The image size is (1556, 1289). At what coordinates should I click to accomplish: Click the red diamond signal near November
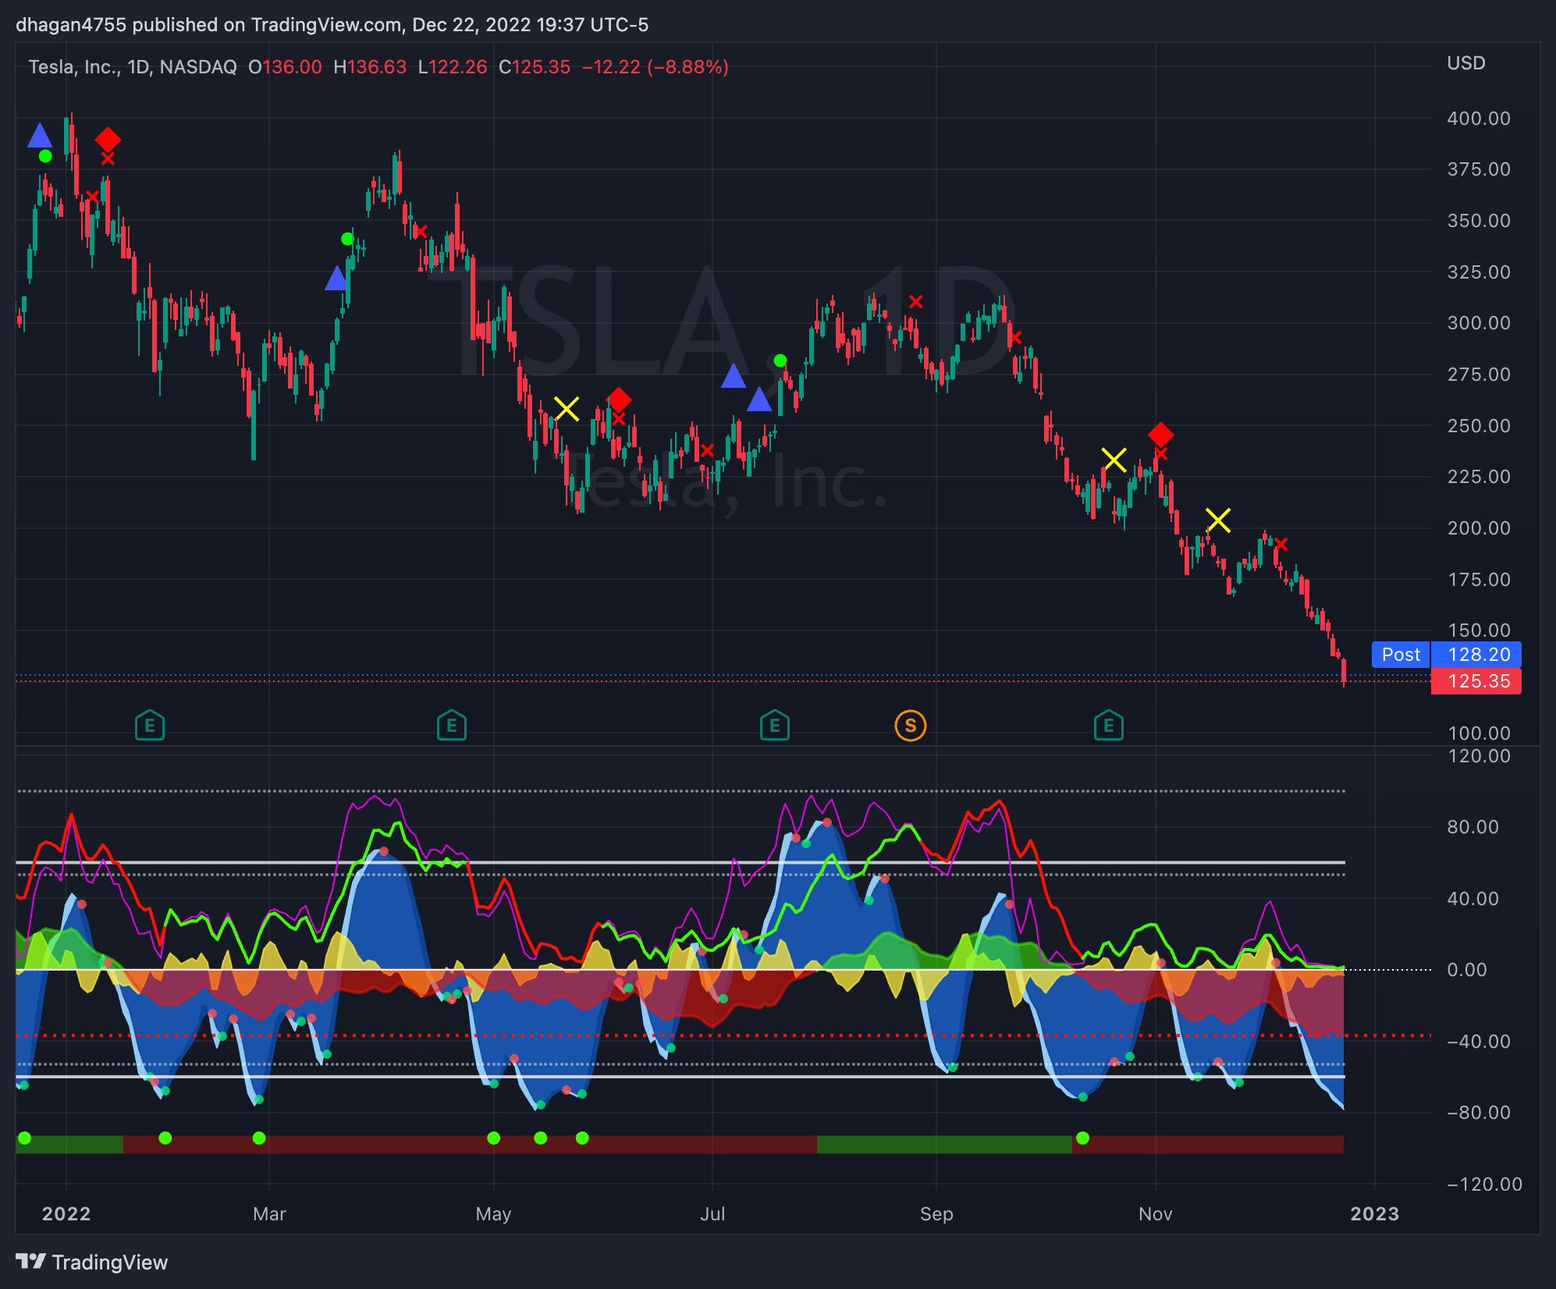coord(1160,435)
